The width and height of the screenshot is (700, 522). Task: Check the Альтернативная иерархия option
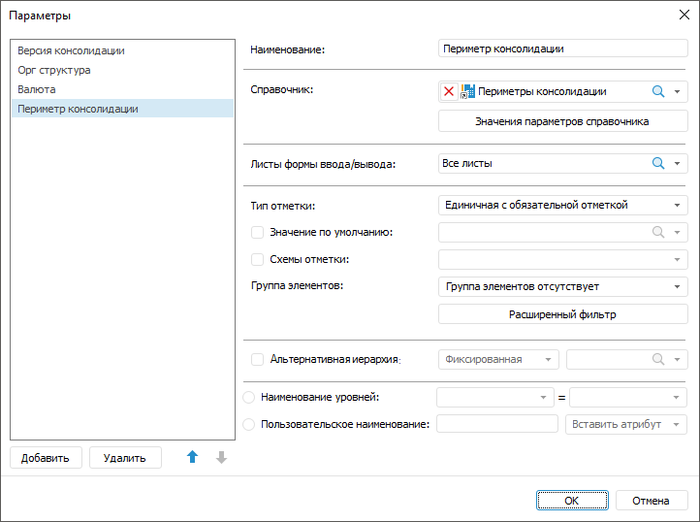[x=258, y=359]
